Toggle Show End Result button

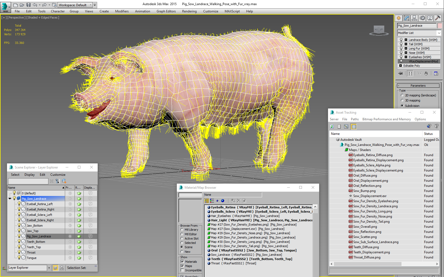(x=410, y=73)
